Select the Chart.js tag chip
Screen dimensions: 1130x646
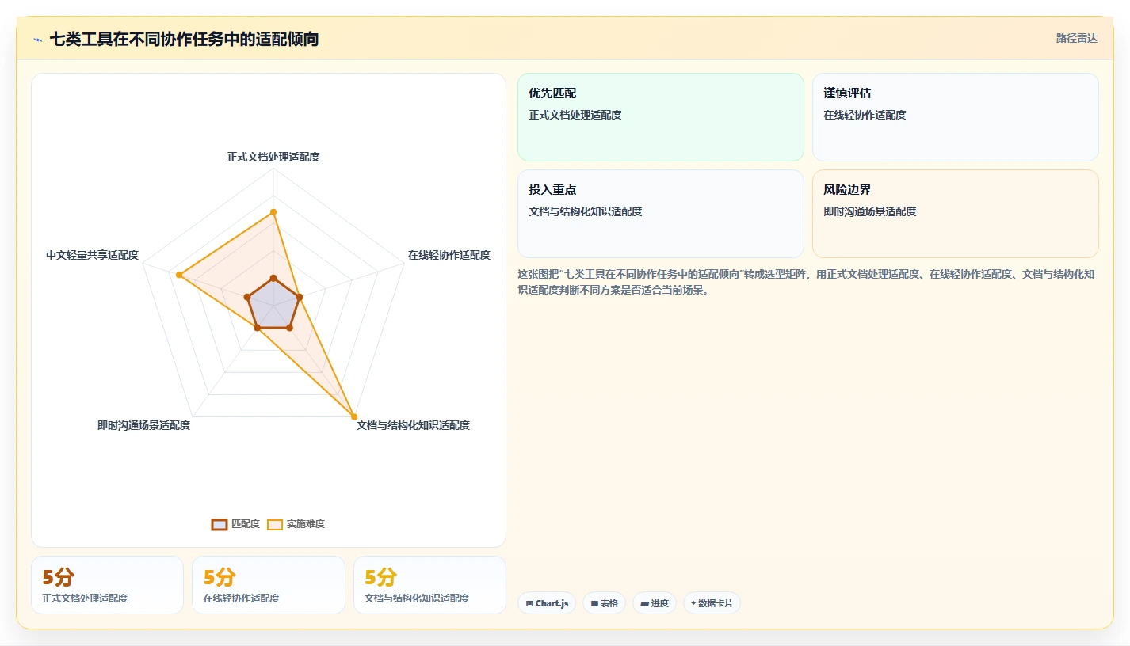547,603
